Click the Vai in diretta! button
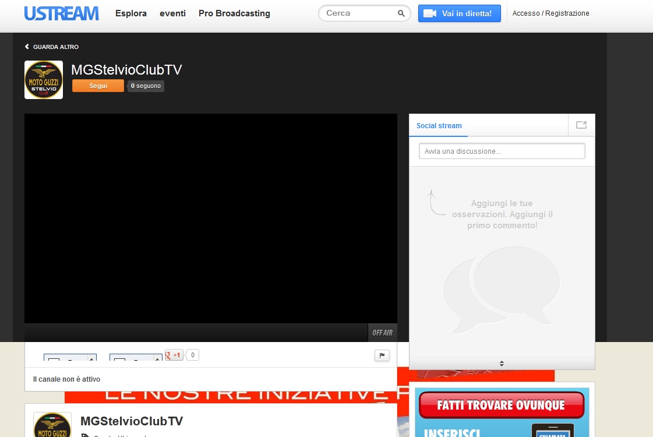Viewport: 653px width, 437px height. coord(460,13)
